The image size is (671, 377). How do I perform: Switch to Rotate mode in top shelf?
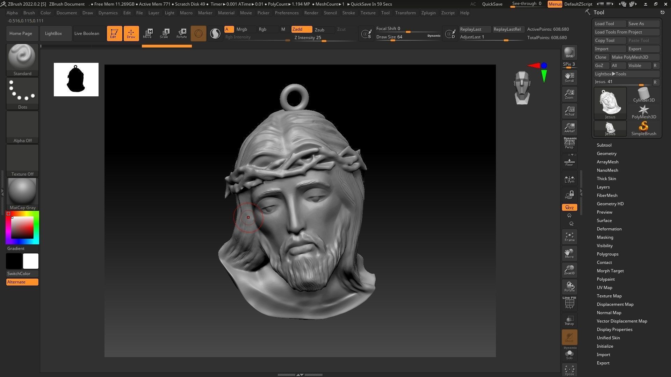[x=181, y=33]
